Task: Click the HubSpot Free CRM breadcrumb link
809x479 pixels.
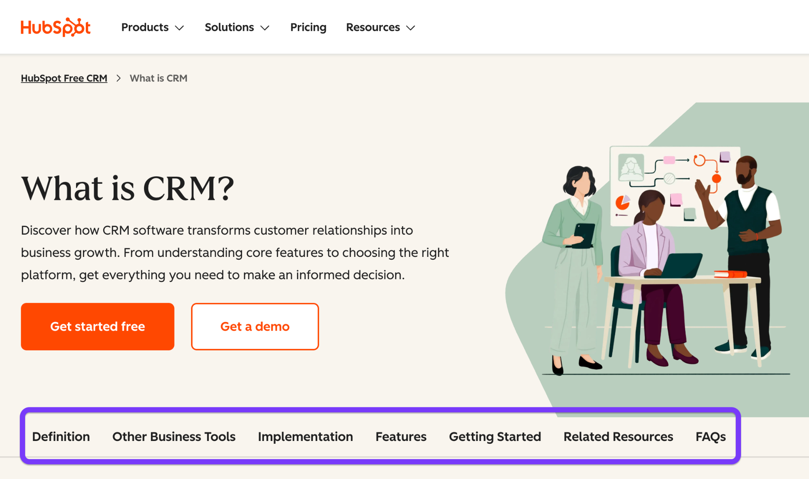Action: click(64, 78)
